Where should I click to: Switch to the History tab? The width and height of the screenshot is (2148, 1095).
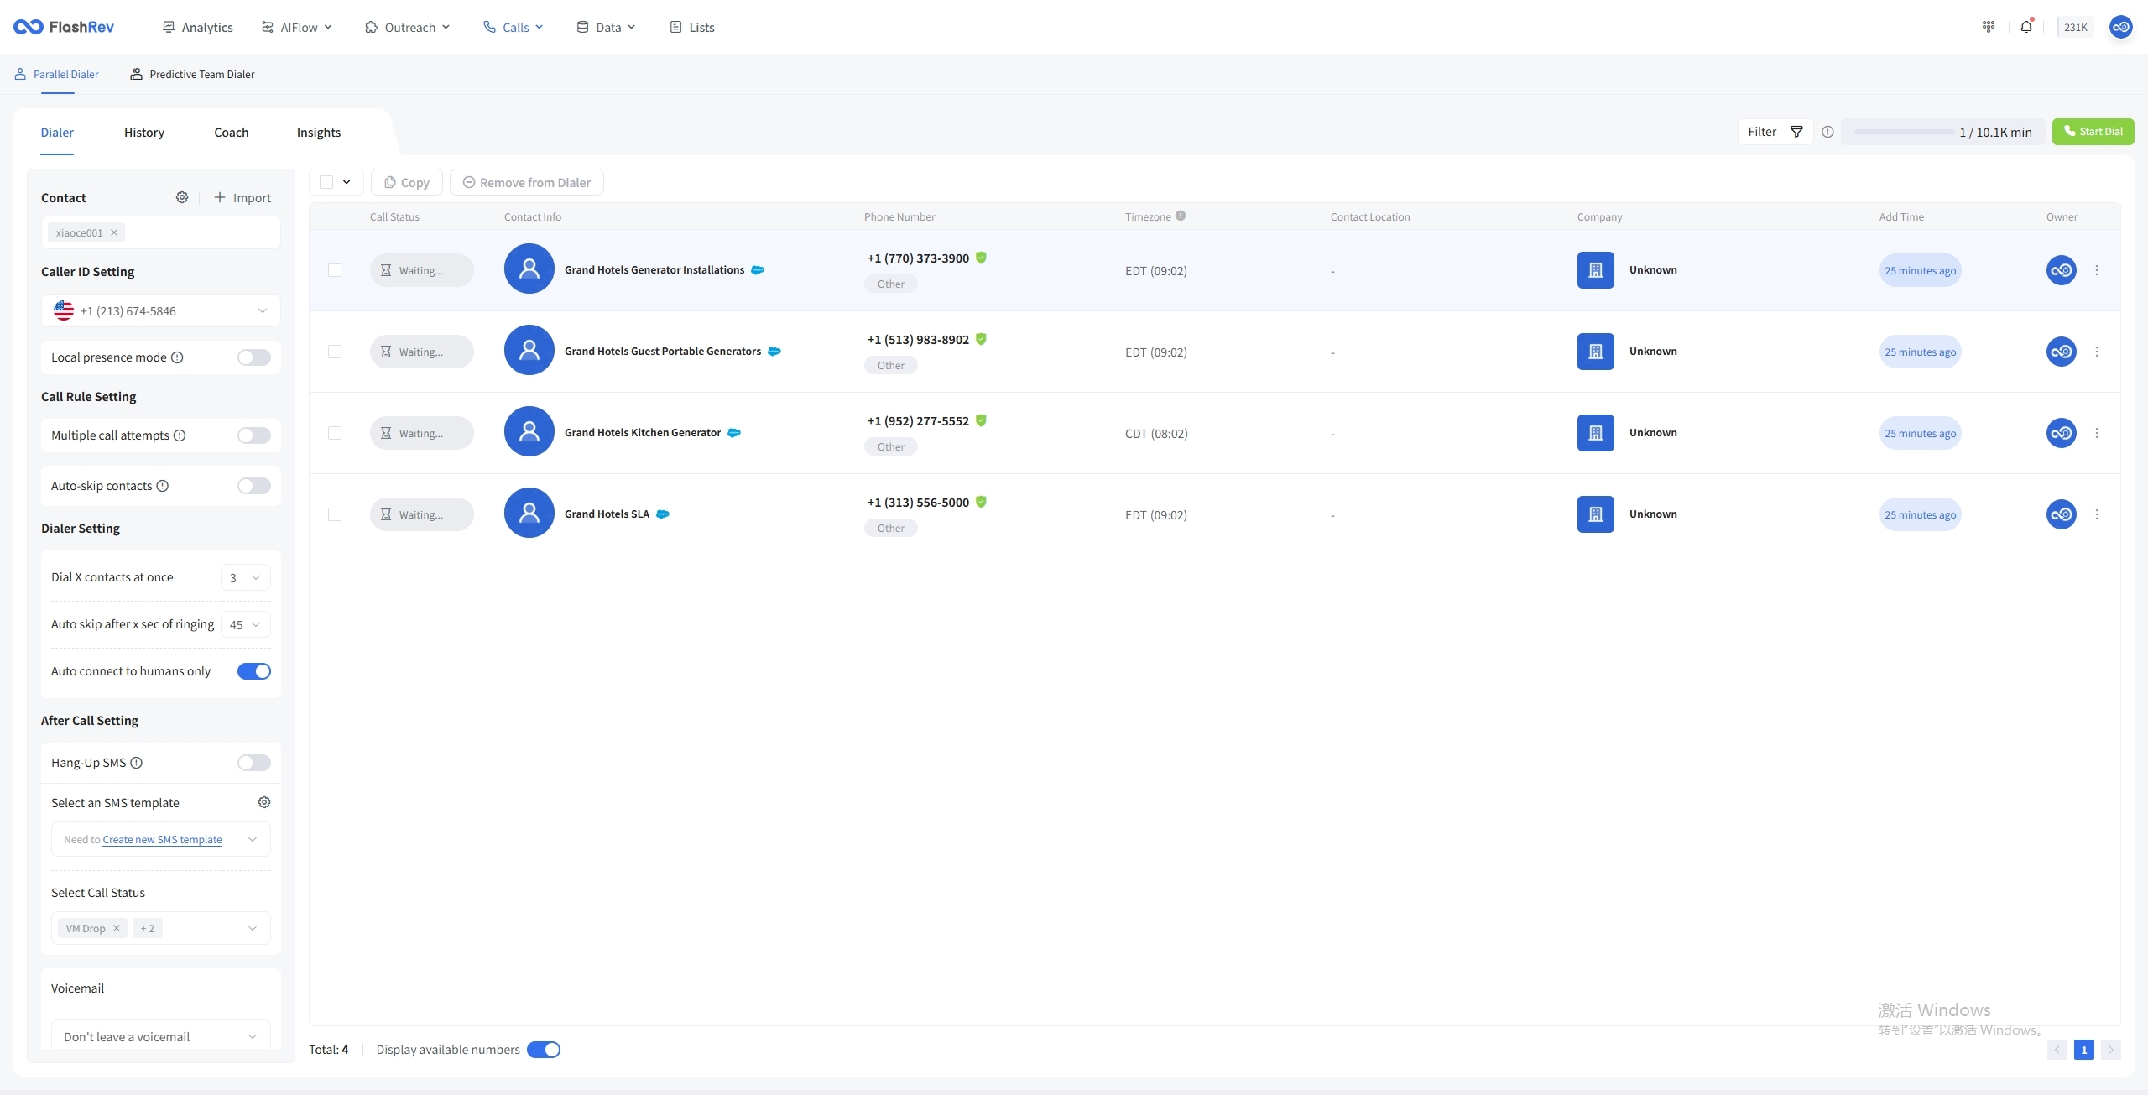tap(144, 133)
